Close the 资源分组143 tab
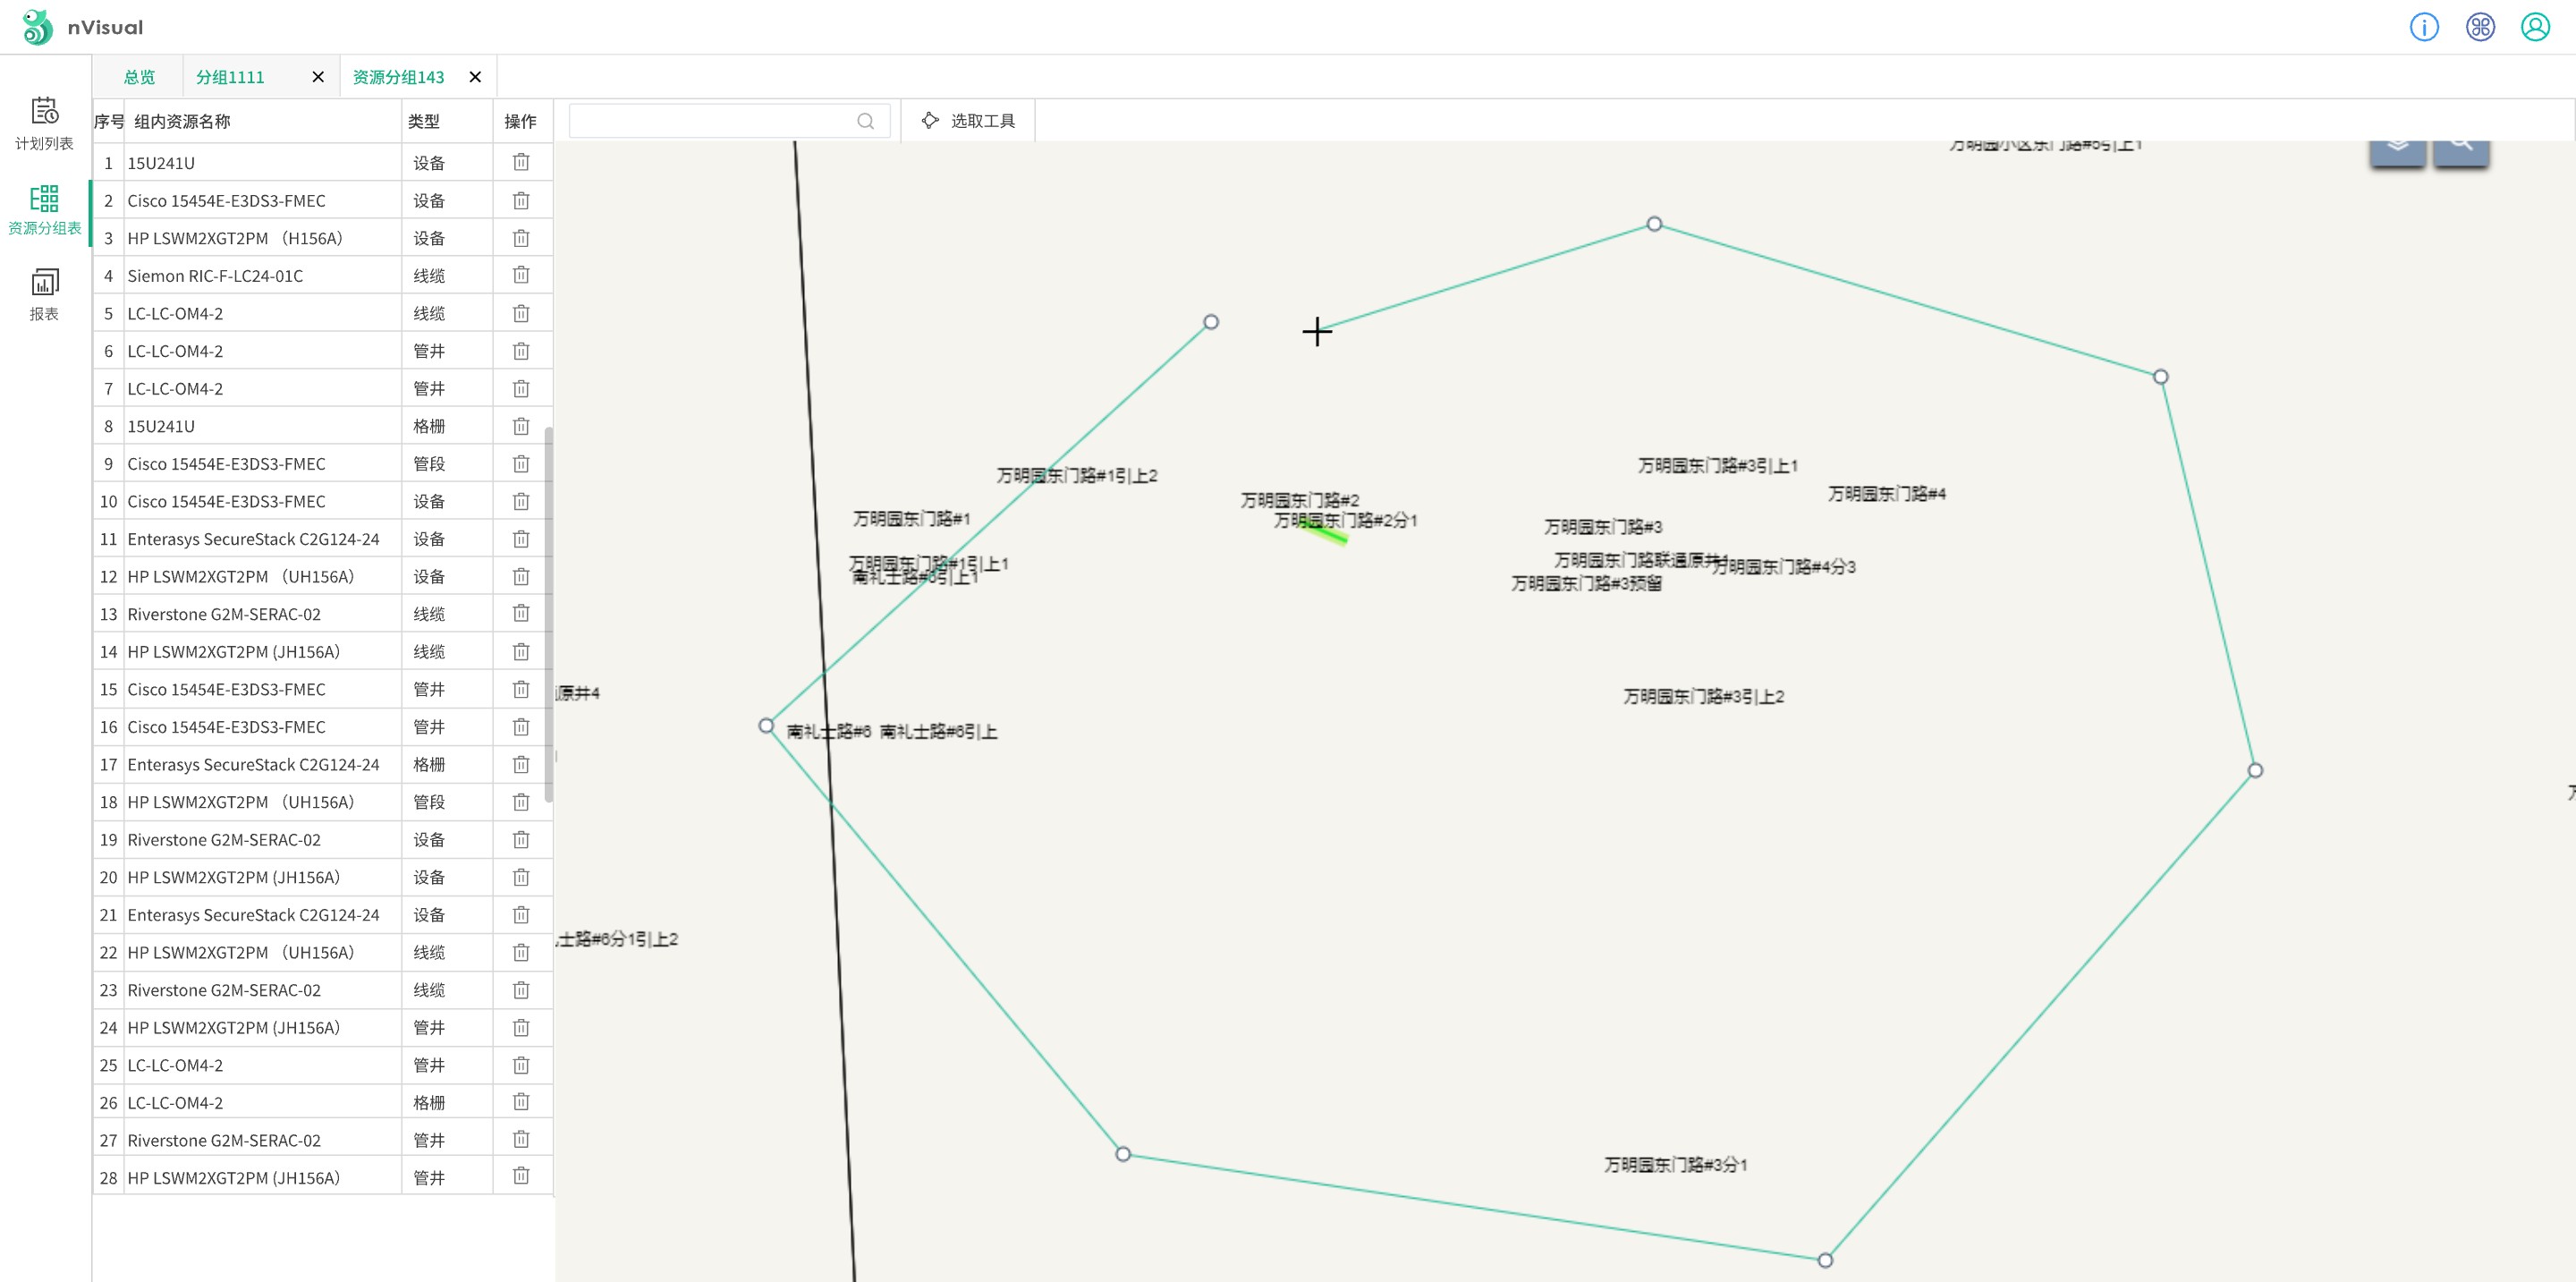 [475, 77]
